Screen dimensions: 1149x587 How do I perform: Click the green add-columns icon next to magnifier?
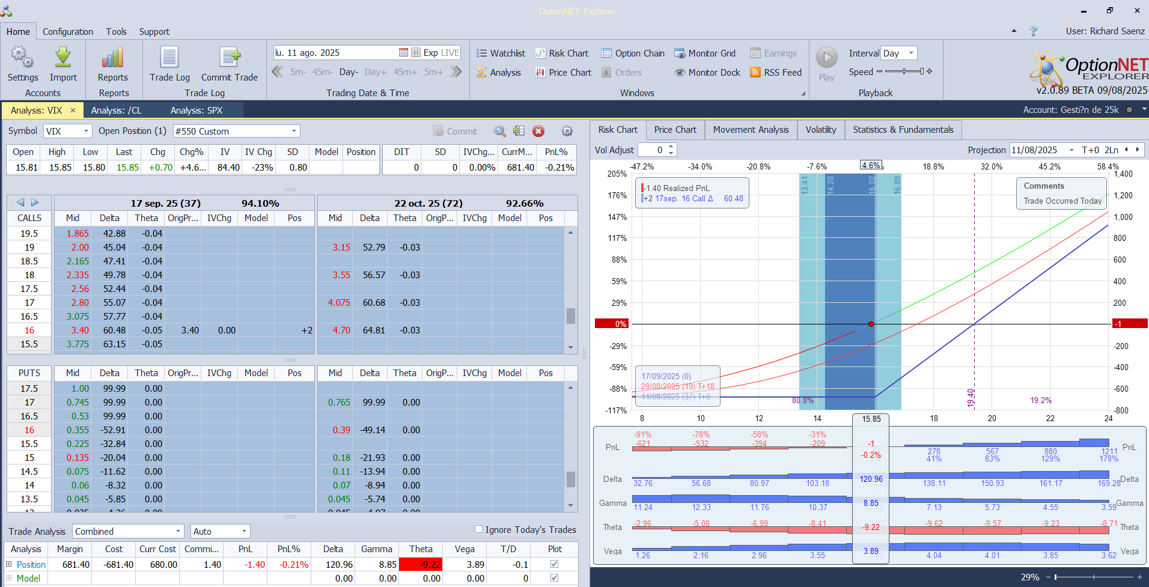pyautogui.click(x=519, y=131)
